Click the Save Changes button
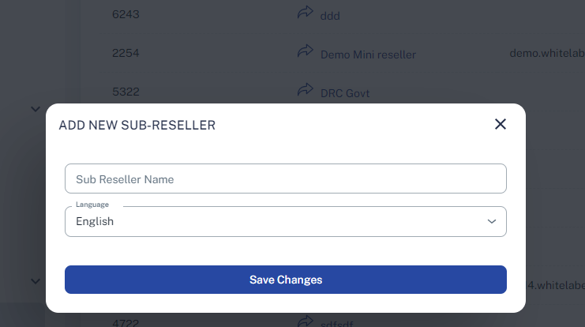 [286, 280]
